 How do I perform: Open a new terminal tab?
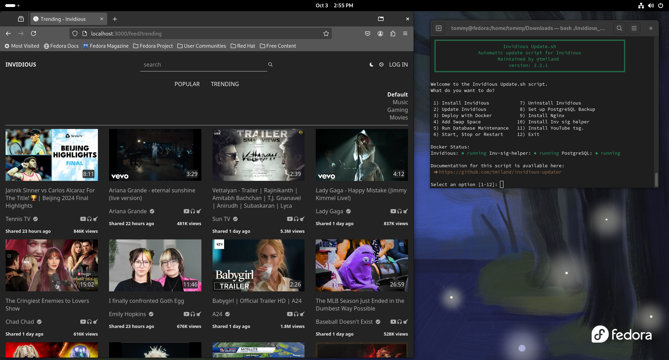pyautogui.click(x=439, y=28)
